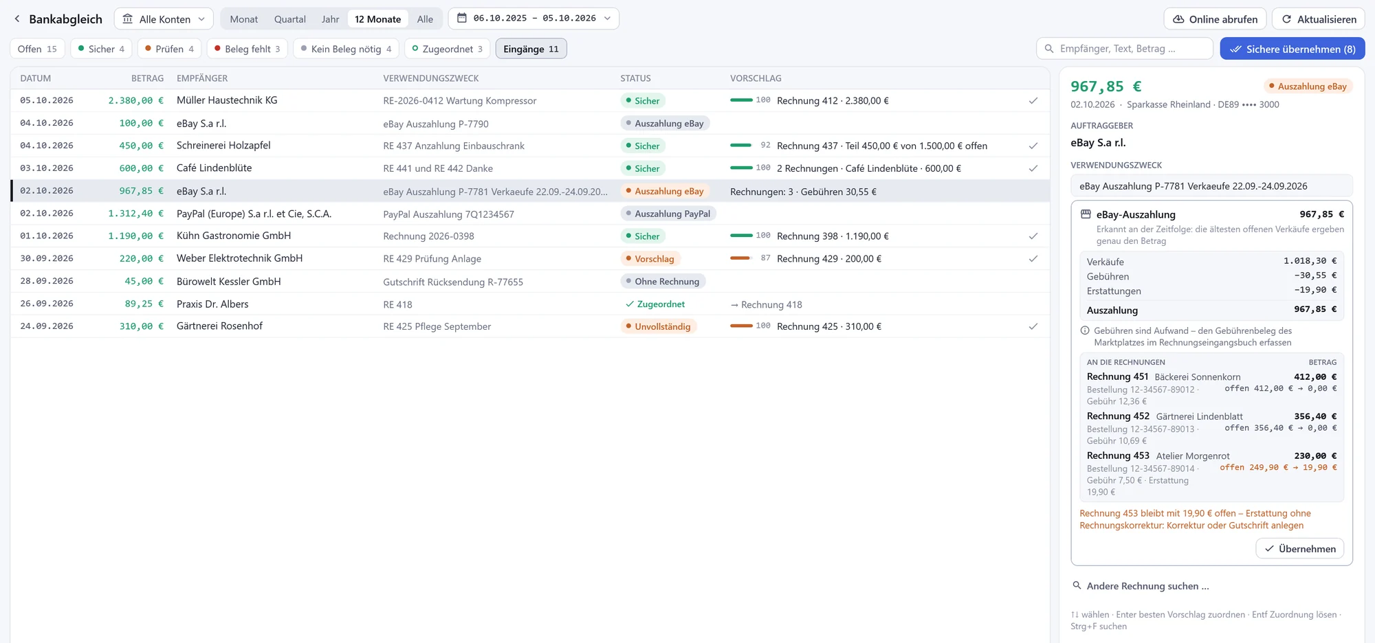Toggle the Kein Beleg nötig filter
This screenshot has height=643, width=1375.
pos(346,49)
